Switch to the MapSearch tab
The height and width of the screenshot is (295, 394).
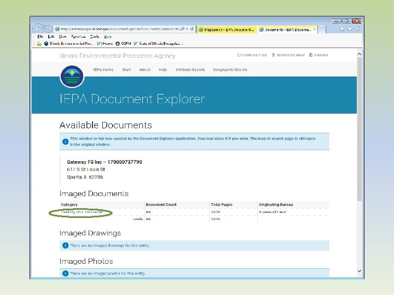227,29
